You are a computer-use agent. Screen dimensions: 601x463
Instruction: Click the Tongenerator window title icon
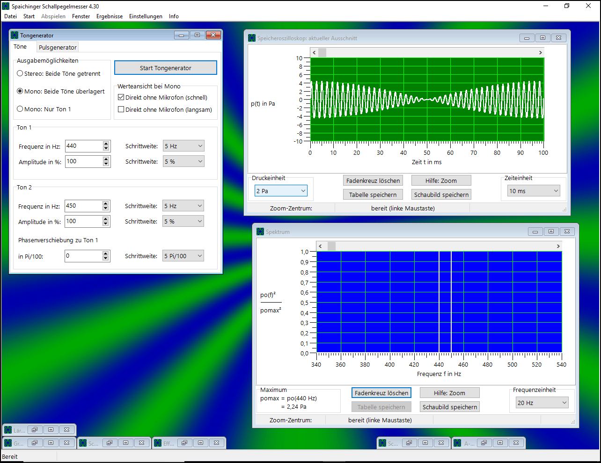pos(15,36)
